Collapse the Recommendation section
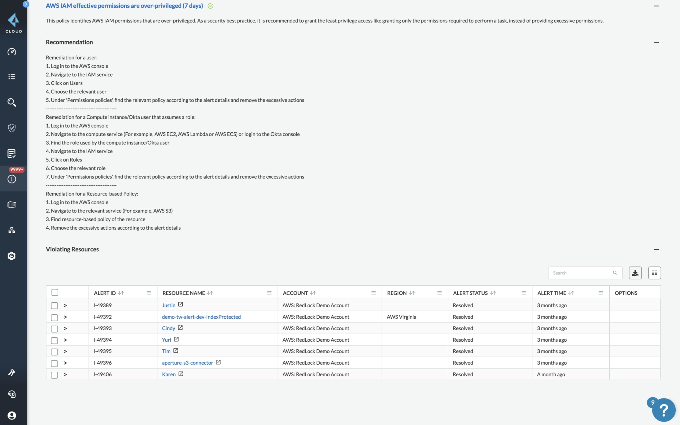 pyautogui.click(x=656, y=42)
